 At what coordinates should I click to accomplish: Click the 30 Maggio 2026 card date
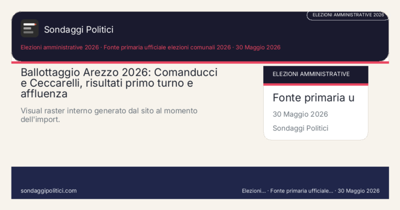300,114
